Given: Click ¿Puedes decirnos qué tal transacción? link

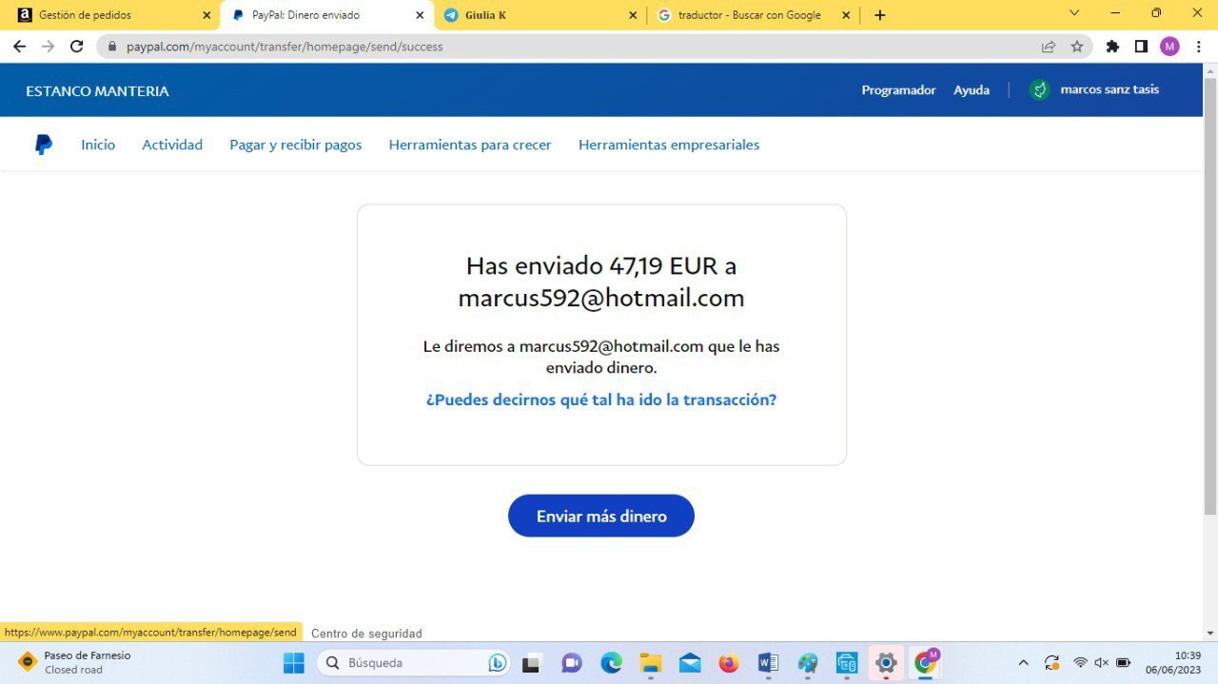Looking at the screenshot, I should coord(601,401).
